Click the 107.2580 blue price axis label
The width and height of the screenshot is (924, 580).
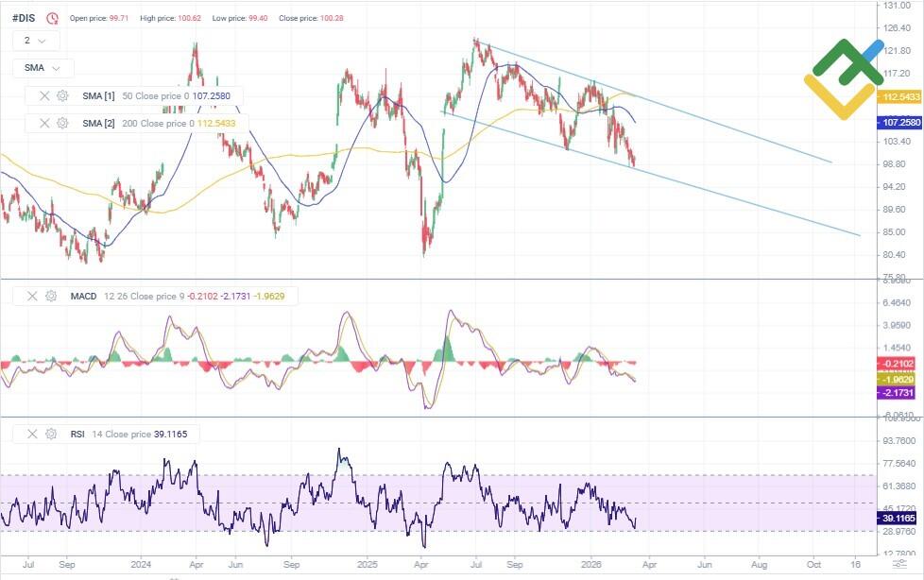pos(899,122)
